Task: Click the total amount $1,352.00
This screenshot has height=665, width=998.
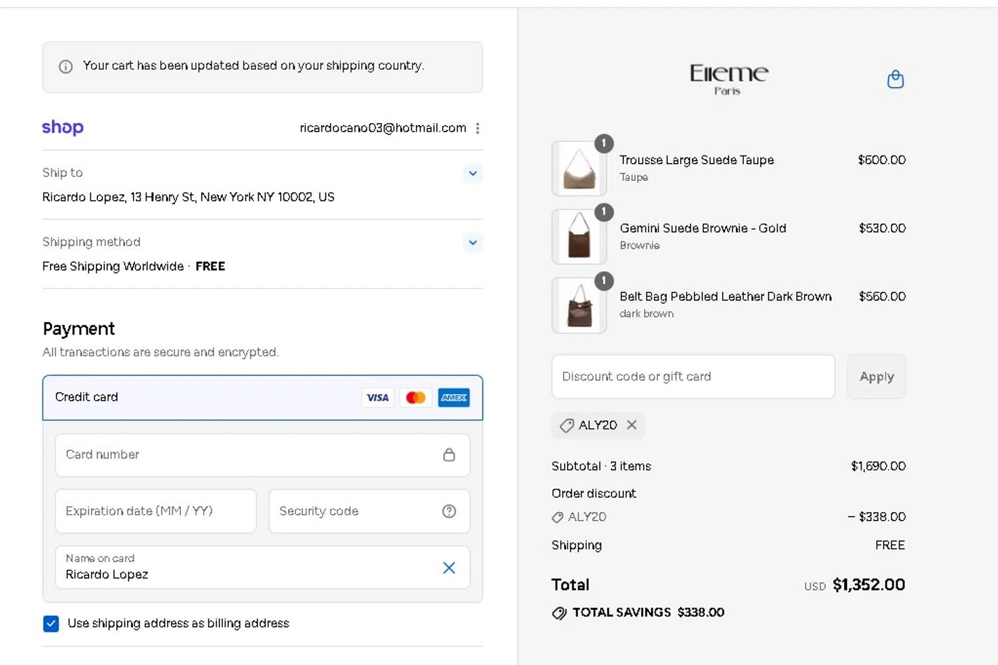Action: click(869, 585)
